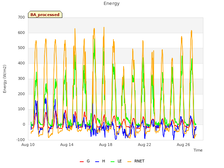Click the blue H legend color marker
This screenshot has height=168, width=224.
[x=97, y=162]
